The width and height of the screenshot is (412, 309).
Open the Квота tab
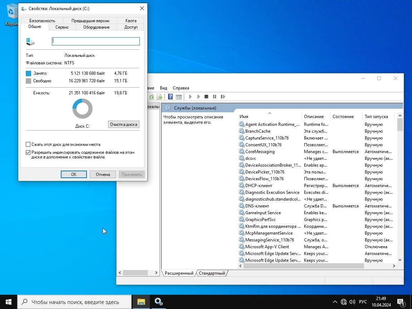(x=131, y=20)
